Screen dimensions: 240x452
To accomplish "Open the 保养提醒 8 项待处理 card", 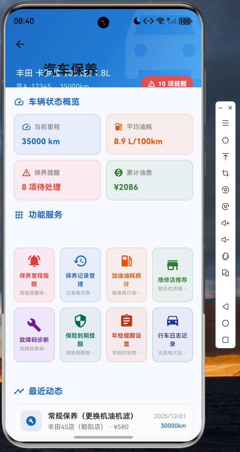I will (57, 180).
